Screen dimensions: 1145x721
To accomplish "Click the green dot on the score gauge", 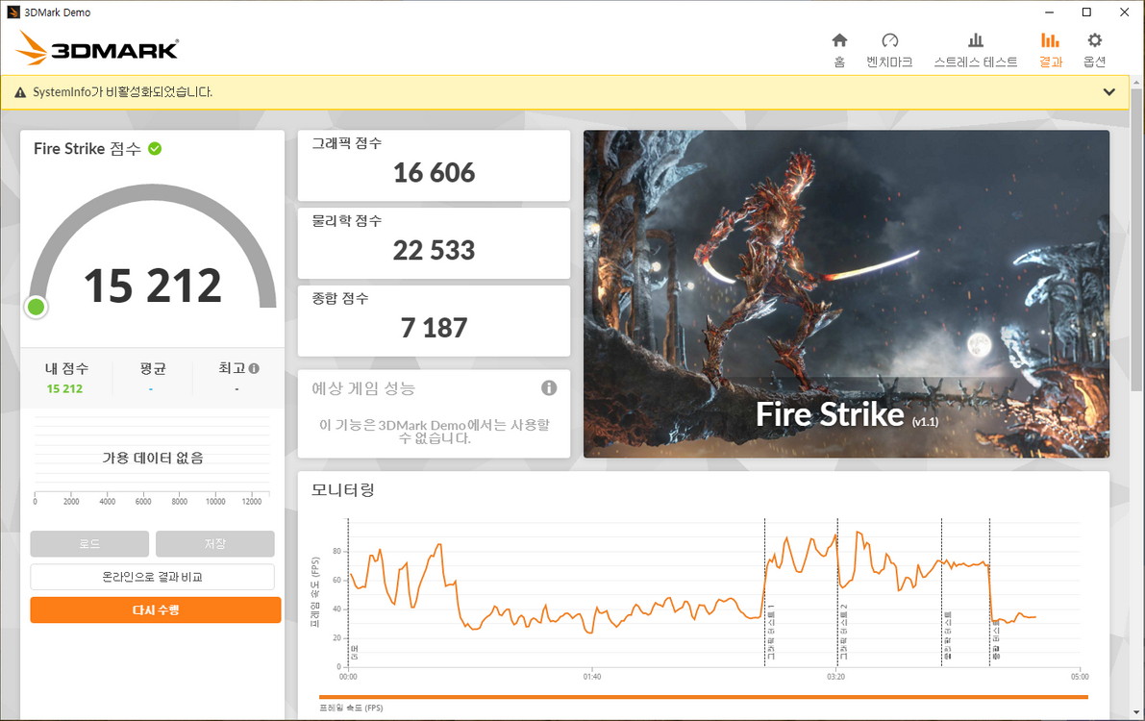I will point(36,308).
